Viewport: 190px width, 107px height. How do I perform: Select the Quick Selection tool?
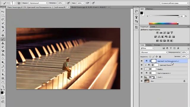coord(3,23)
